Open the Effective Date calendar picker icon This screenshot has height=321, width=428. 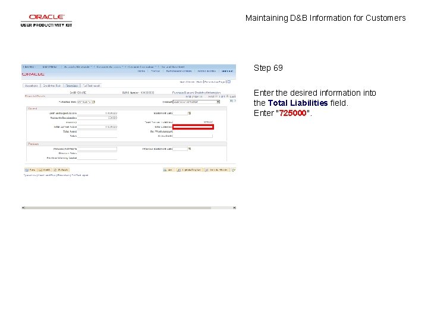94,102
